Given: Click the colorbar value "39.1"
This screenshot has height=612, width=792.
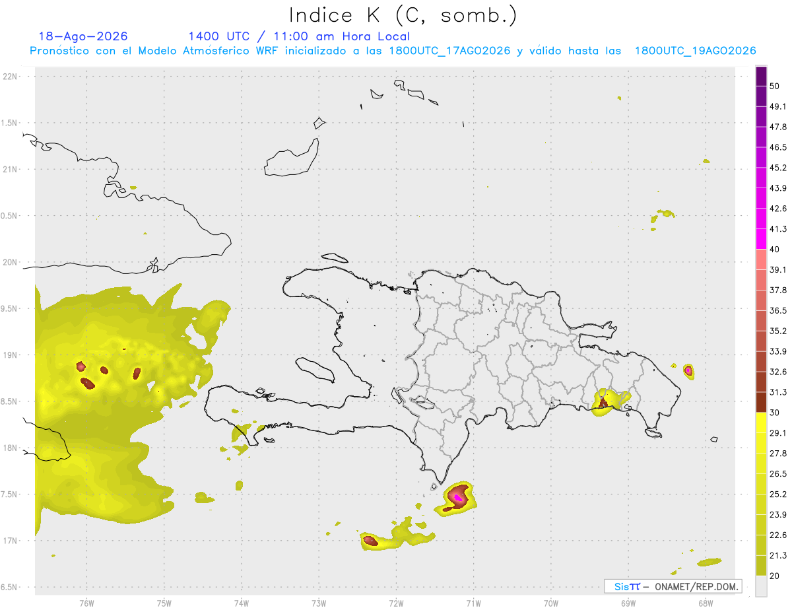Looking at the screenshot, I should 778,270.
